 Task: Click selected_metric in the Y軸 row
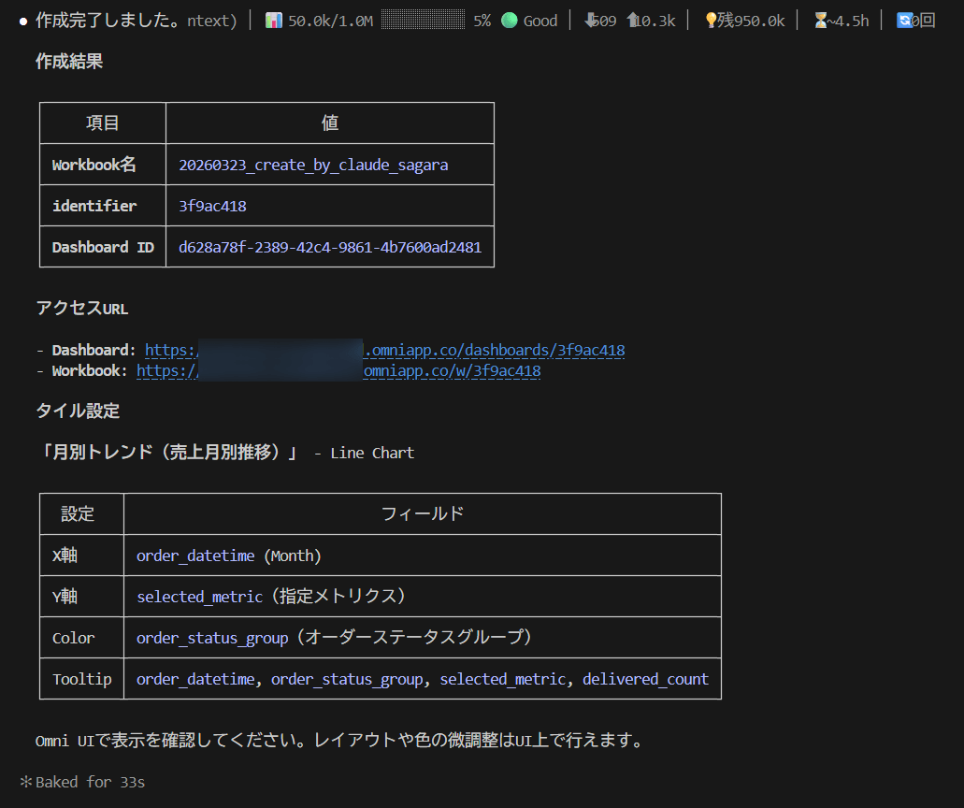click(199, 597)
